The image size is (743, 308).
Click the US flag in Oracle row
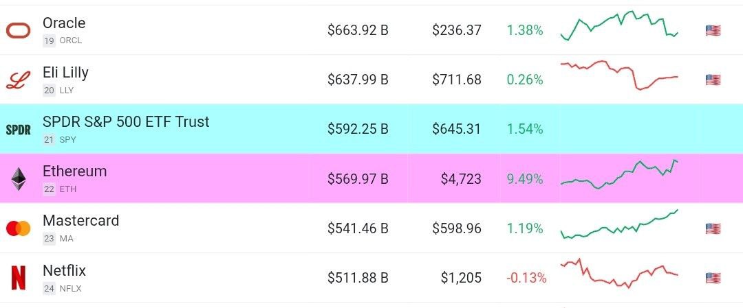tap(713, 31)
